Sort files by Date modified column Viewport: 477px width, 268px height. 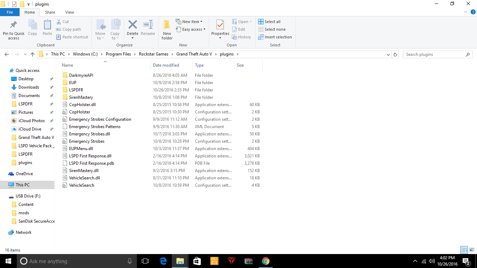172,65
